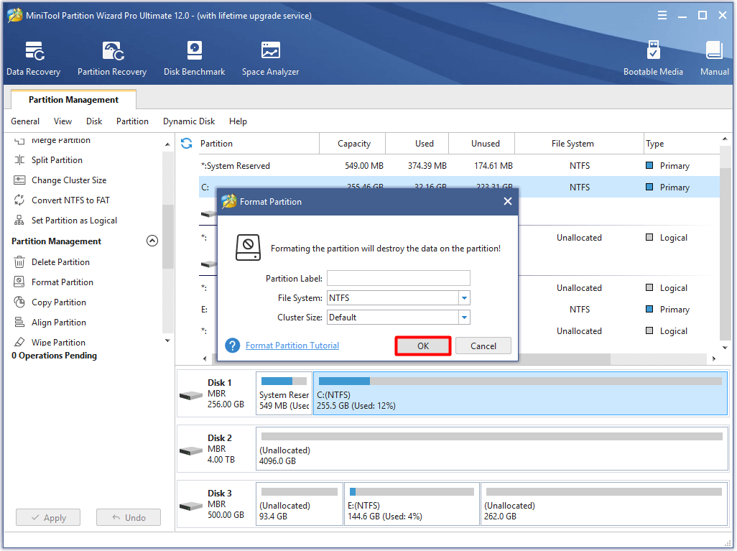The height and width of the screenshot is (551, 737).
Task: Click the partition table scroll-down arrow
Action: [x=725, y=348]
